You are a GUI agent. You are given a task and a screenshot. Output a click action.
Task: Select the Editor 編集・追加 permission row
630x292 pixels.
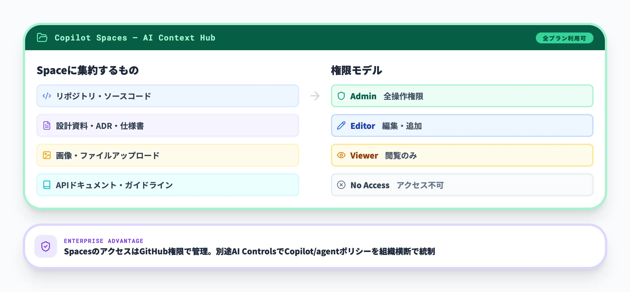coord(462,125)
